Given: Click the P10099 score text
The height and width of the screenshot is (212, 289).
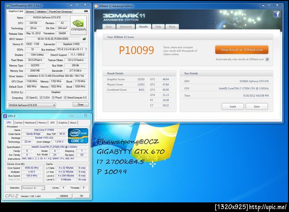Looking at the screenshot, I should [x=136, y=50].
